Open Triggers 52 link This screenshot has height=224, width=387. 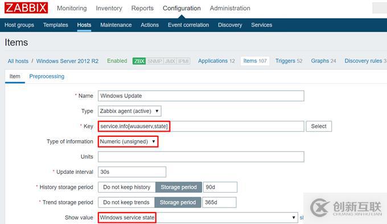coord(289,61)
